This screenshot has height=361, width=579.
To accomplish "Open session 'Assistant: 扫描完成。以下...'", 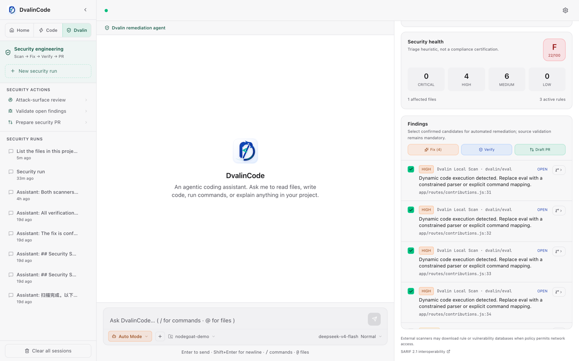I will (x=48, y=298).
